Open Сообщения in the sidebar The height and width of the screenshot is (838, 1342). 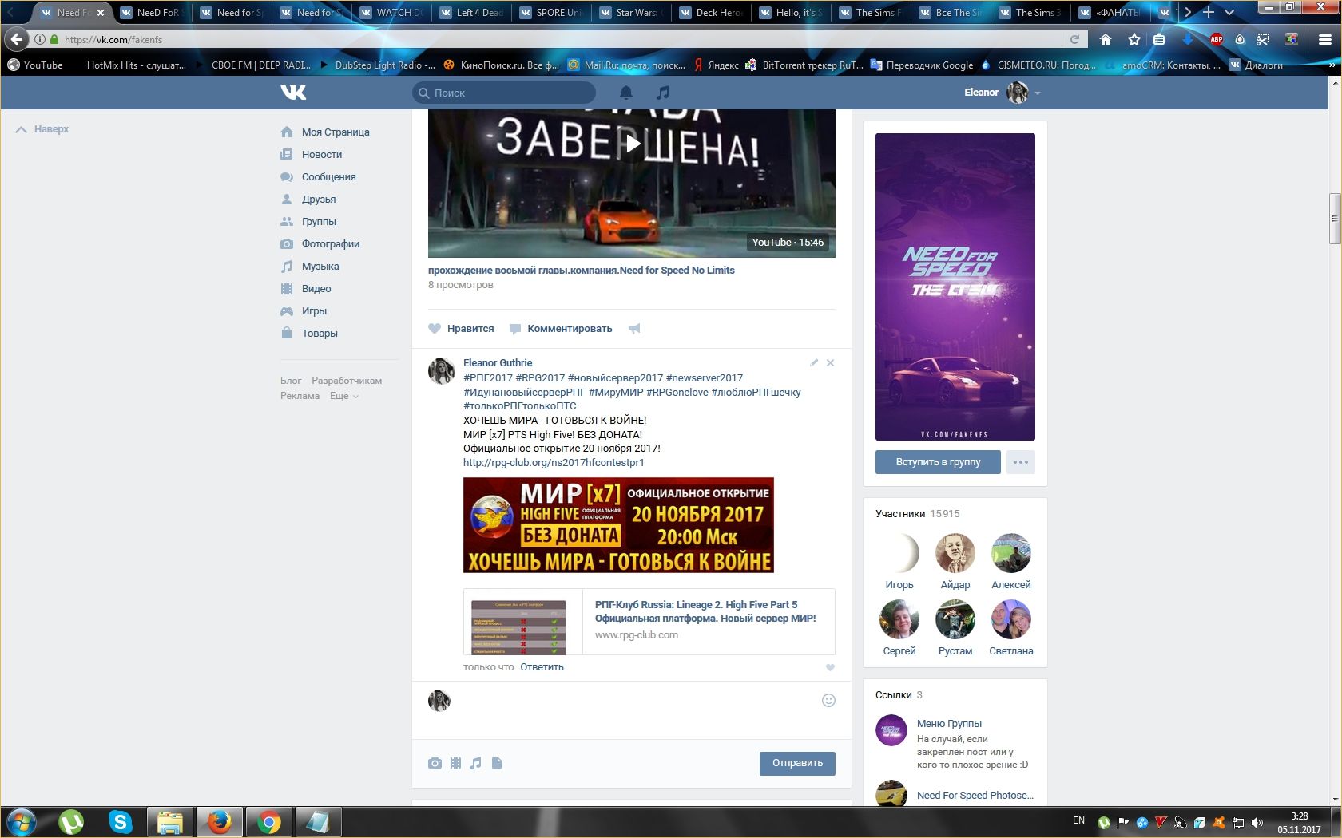[x=319, y=177]
